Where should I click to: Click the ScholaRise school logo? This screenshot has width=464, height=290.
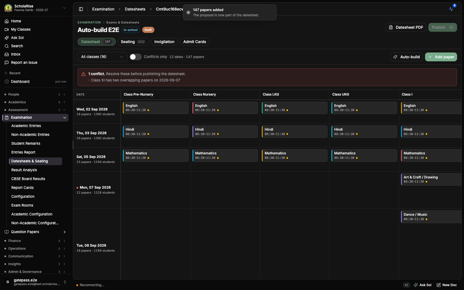8,8
